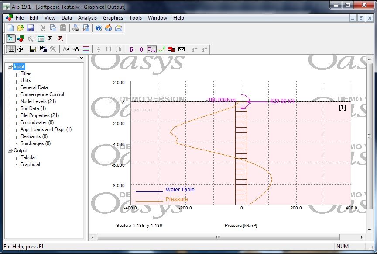Open Print Preview magnifier icon
The height and width of the screenshot is (254, 377).
(86, 28)
